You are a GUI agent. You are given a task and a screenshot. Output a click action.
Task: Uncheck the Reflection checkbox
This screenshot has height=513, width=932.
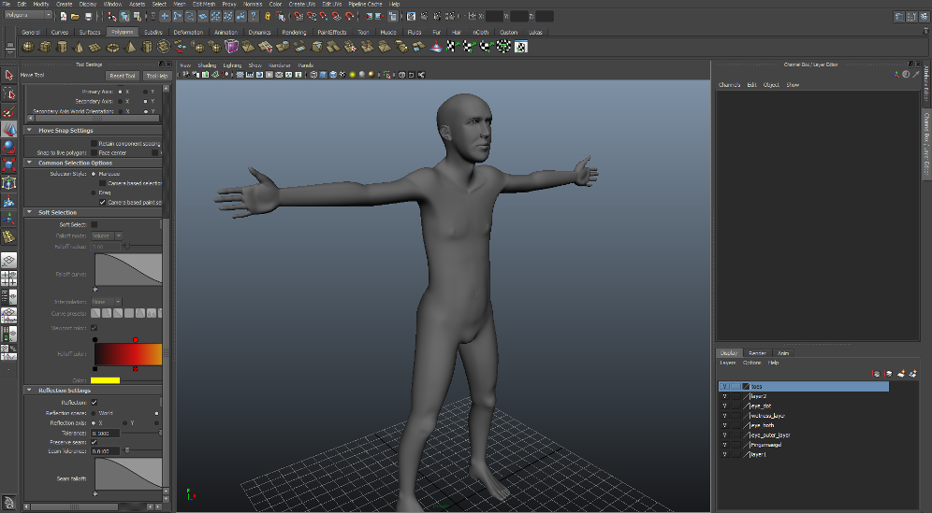click(x=94, y=402)
